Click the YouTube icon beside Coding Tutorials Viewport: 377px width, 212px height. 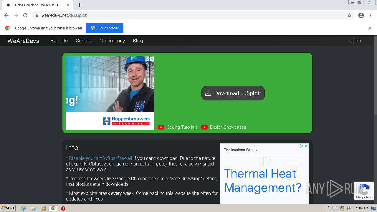(161, 127)
